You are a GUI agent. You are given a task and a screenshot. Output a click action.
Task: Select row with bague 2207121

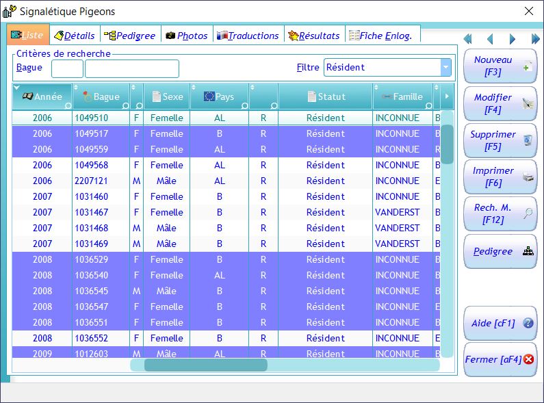click(226, 181)
